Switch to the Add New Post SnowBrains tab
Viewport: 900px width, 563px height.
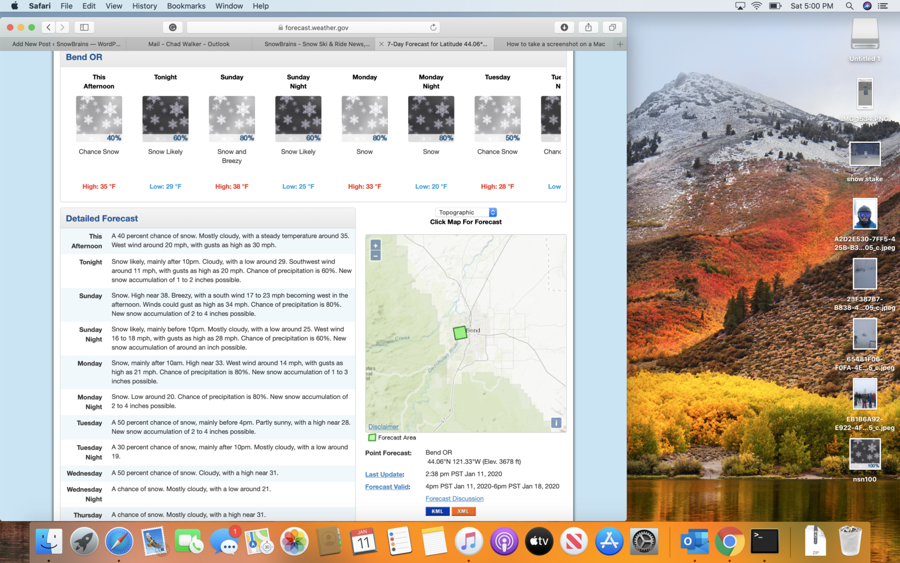[66, 44]
